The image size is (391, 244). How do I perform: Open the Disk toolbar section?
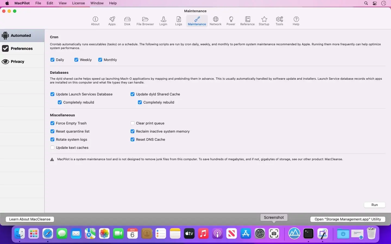(127, 21)
